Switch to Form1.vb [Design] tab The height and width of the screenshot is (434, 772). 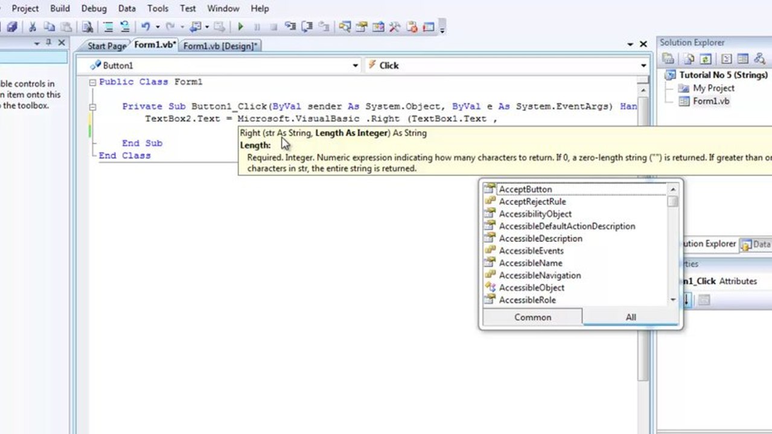220,46
